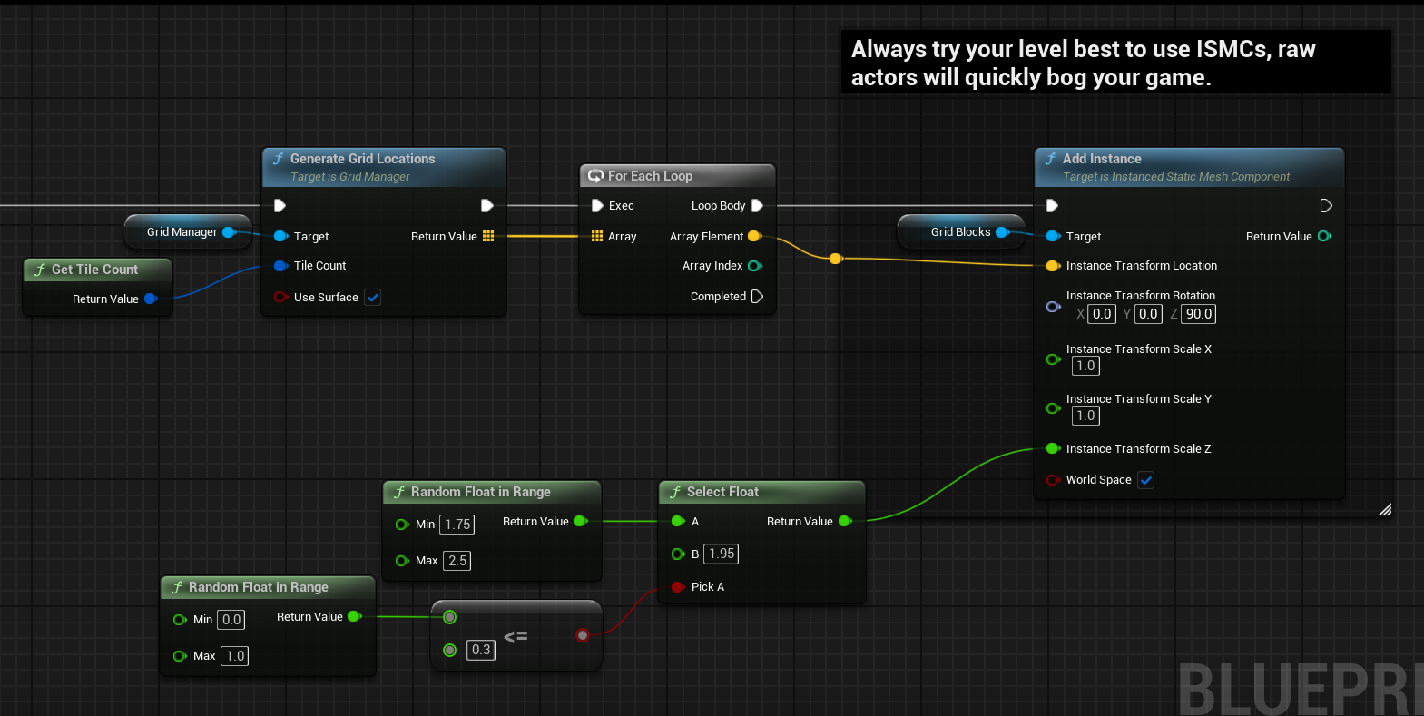
Task: Click the less-or-equal node boolean output pin
Action: pyautogui.click(x=583, y=635)
